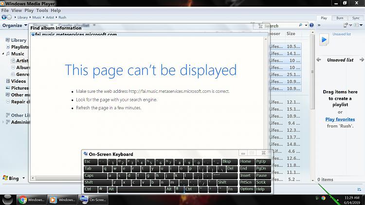Toggle the left Shift key on On-Screen Keyboard
The width and height of the screenshot is (365, 205).
click(98, 183)
